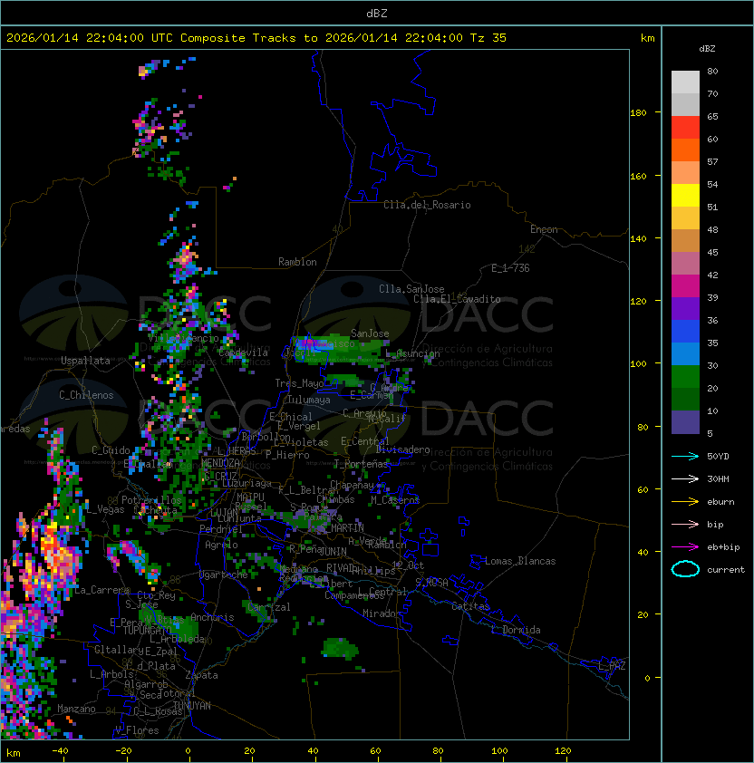This screenshot has width=754, height=763.
Task: Click the 'Ramblon' map label
Action: click(x=297, y=262)
